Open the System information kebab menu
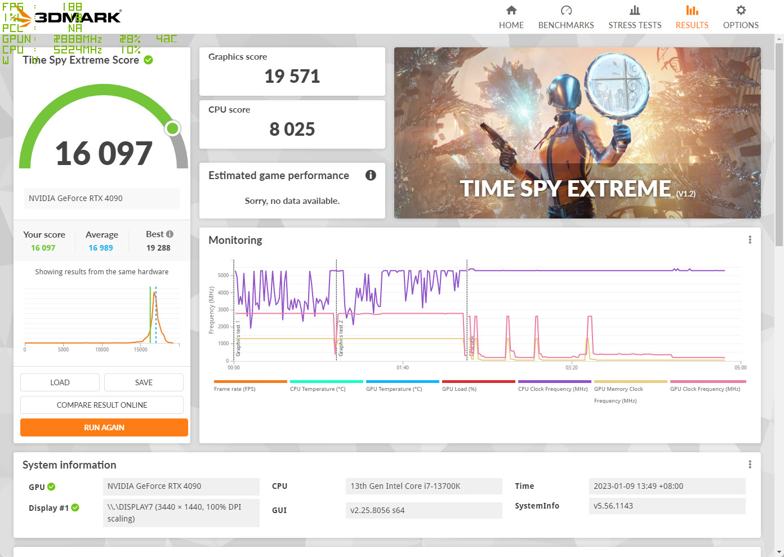The width and height of the screenshot is (784, 557). (x=750, y=464)
